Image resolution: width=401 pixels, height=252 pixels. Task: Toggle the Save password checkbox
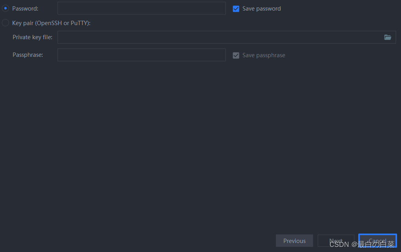tap(236, 9)
